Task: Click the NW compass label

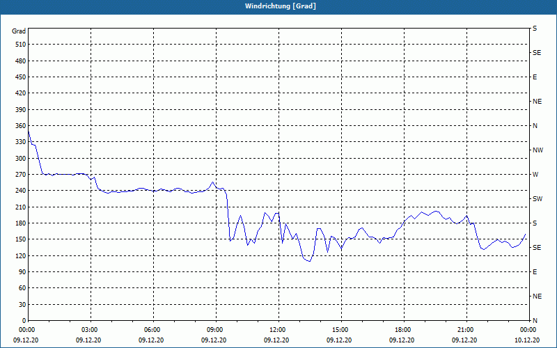Action: point(538,150)
